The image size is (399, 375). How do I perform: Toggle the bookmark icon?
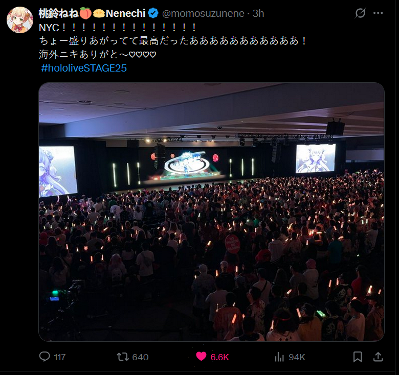click(358, 357)
